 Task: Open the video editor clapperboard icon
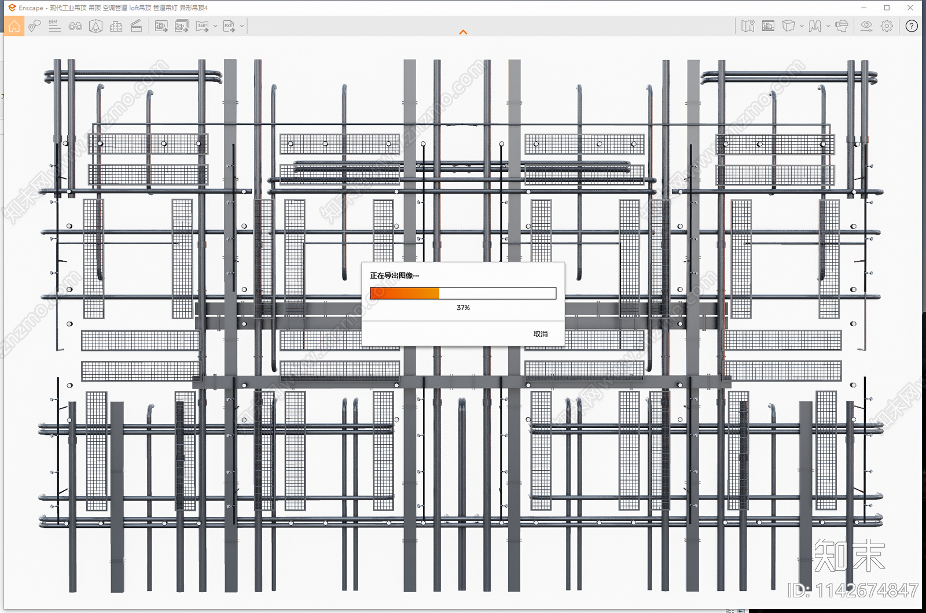pyautogui.click(x=137, y=26)
